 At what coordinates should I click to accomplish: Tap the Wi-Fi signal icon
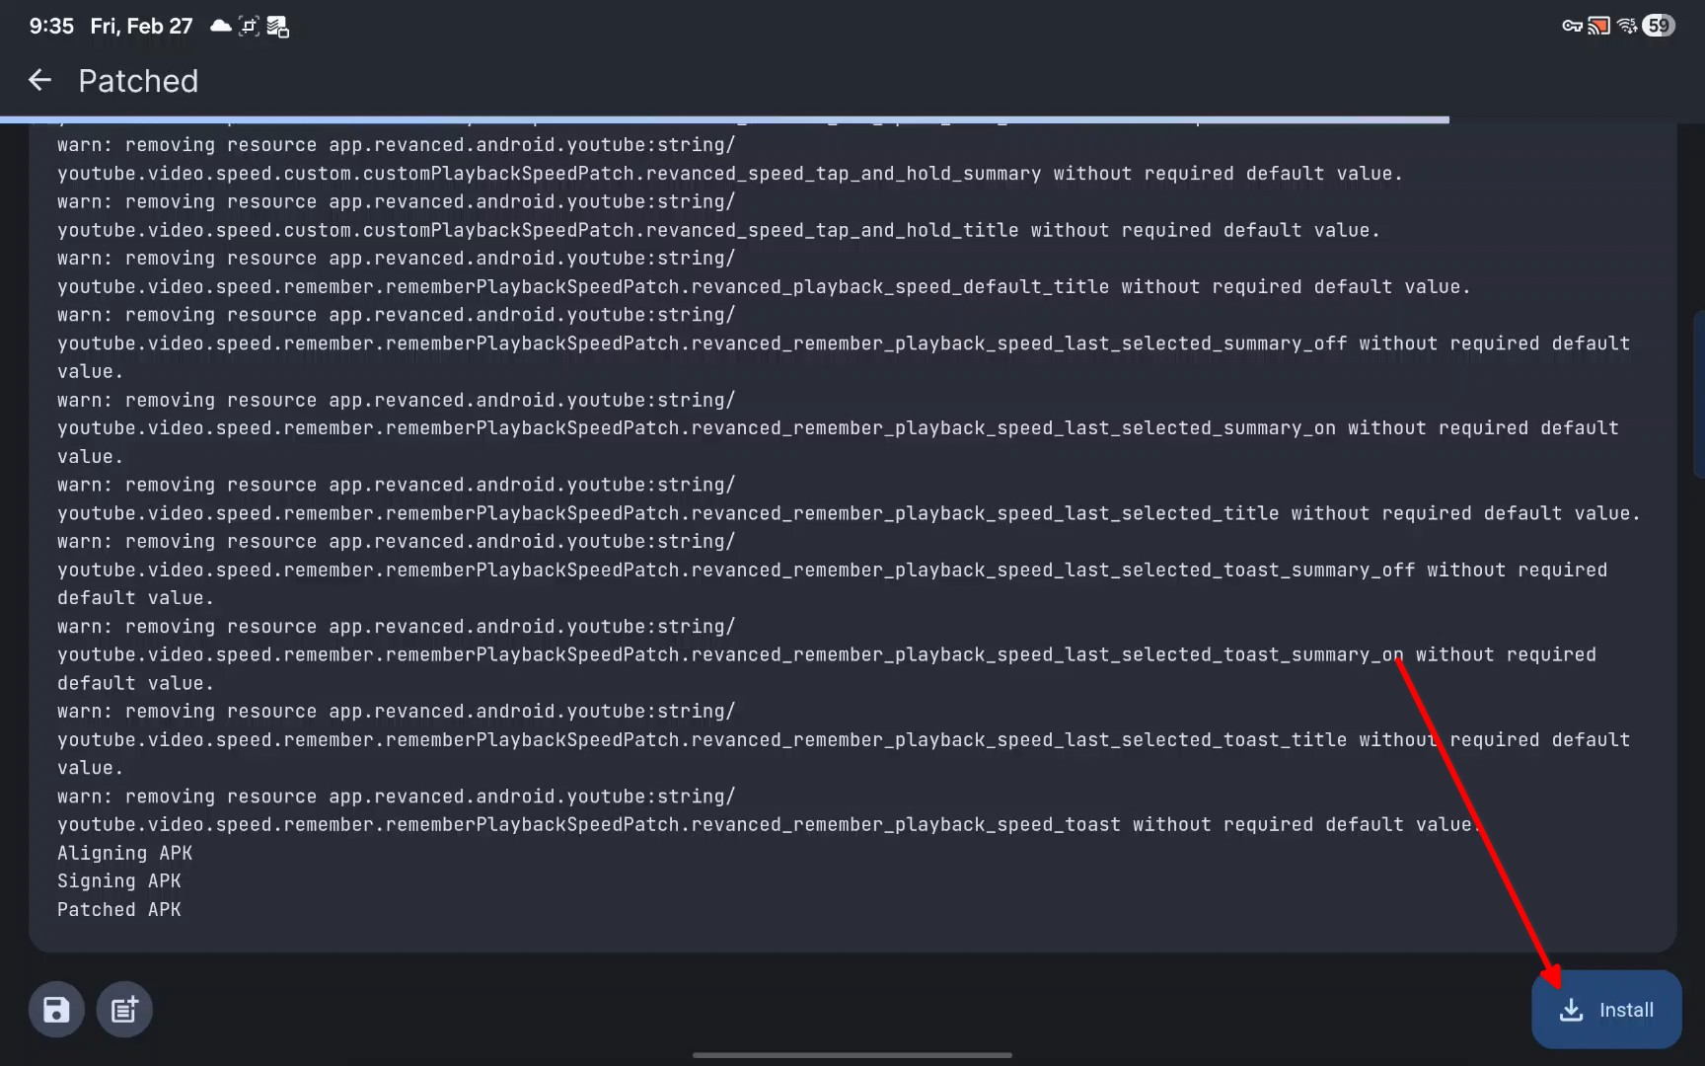[x=1627, y=26]
